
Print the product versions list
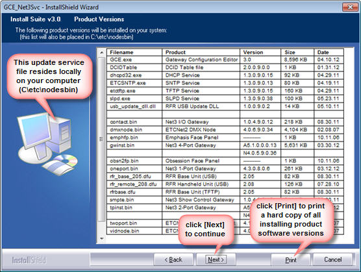pyautogui.click(x=291, y=260)
